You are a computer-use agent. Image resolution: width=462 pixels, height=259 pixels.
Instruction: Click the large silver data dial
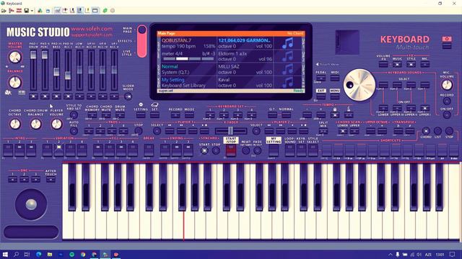coord(359,85)
